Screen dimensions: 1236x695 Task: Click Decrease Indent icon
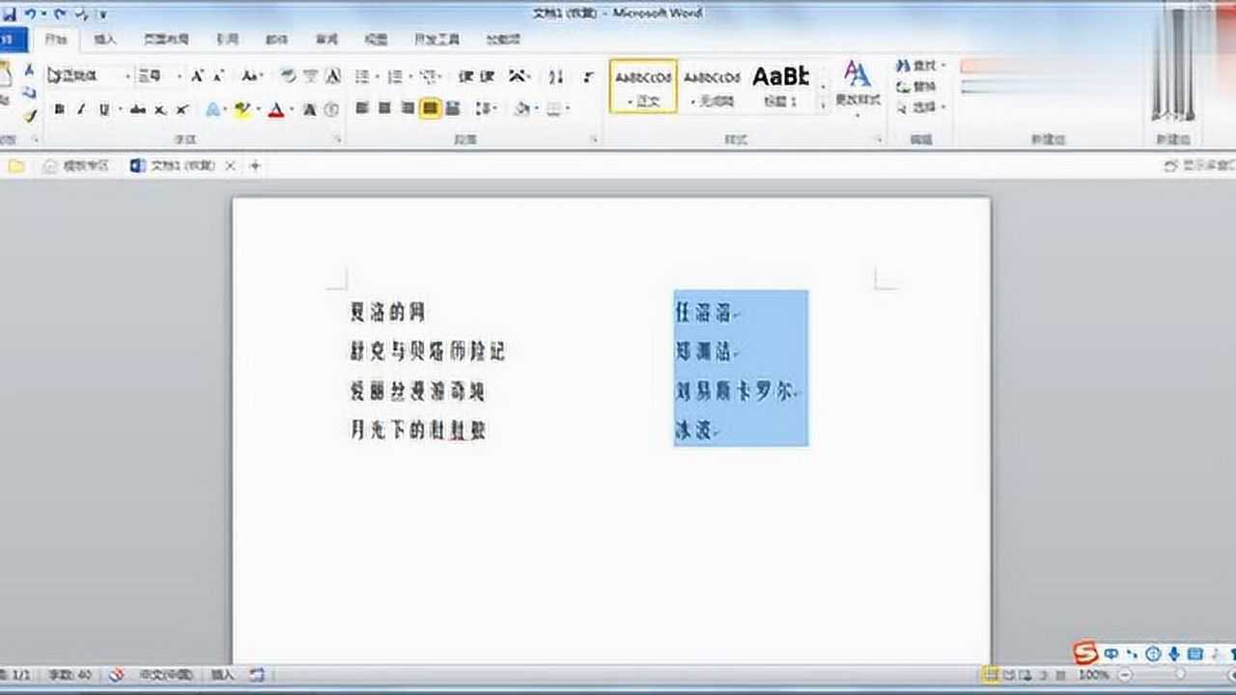pos(465,75)
